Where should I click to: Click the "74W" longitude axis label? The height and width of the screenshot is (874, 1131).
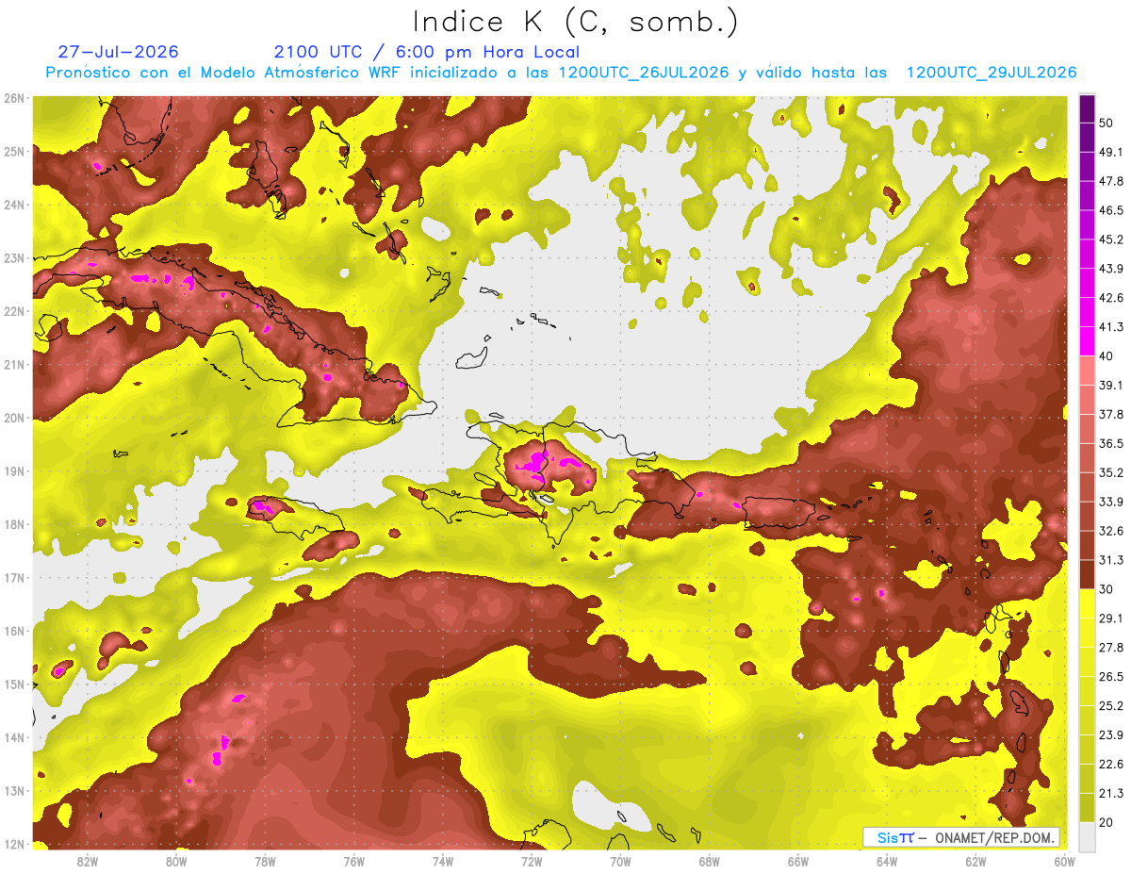tap(443, 862)
